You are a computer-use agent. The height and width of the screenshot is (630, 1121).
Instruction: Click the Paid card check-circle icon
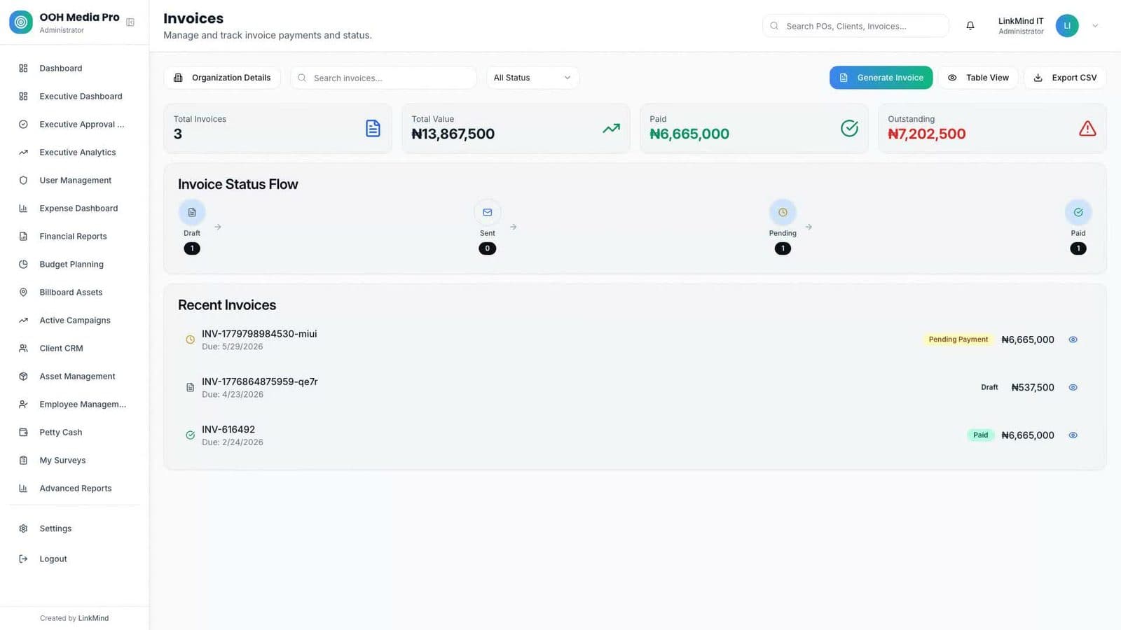pyautogui.click(x=849, y=128)
